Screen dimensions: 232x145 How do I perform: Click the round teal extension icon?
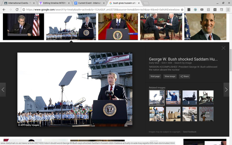(195, 10)
